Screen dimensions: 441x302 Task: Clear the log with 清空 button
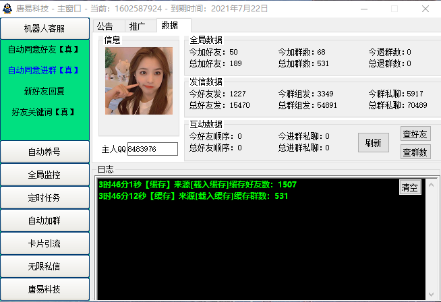(x=410, y=187)
